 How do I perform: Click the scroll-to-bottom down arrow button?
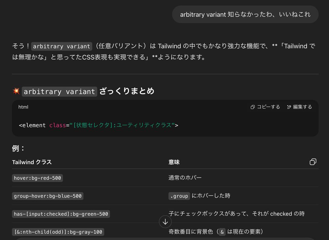pos(165,222)
